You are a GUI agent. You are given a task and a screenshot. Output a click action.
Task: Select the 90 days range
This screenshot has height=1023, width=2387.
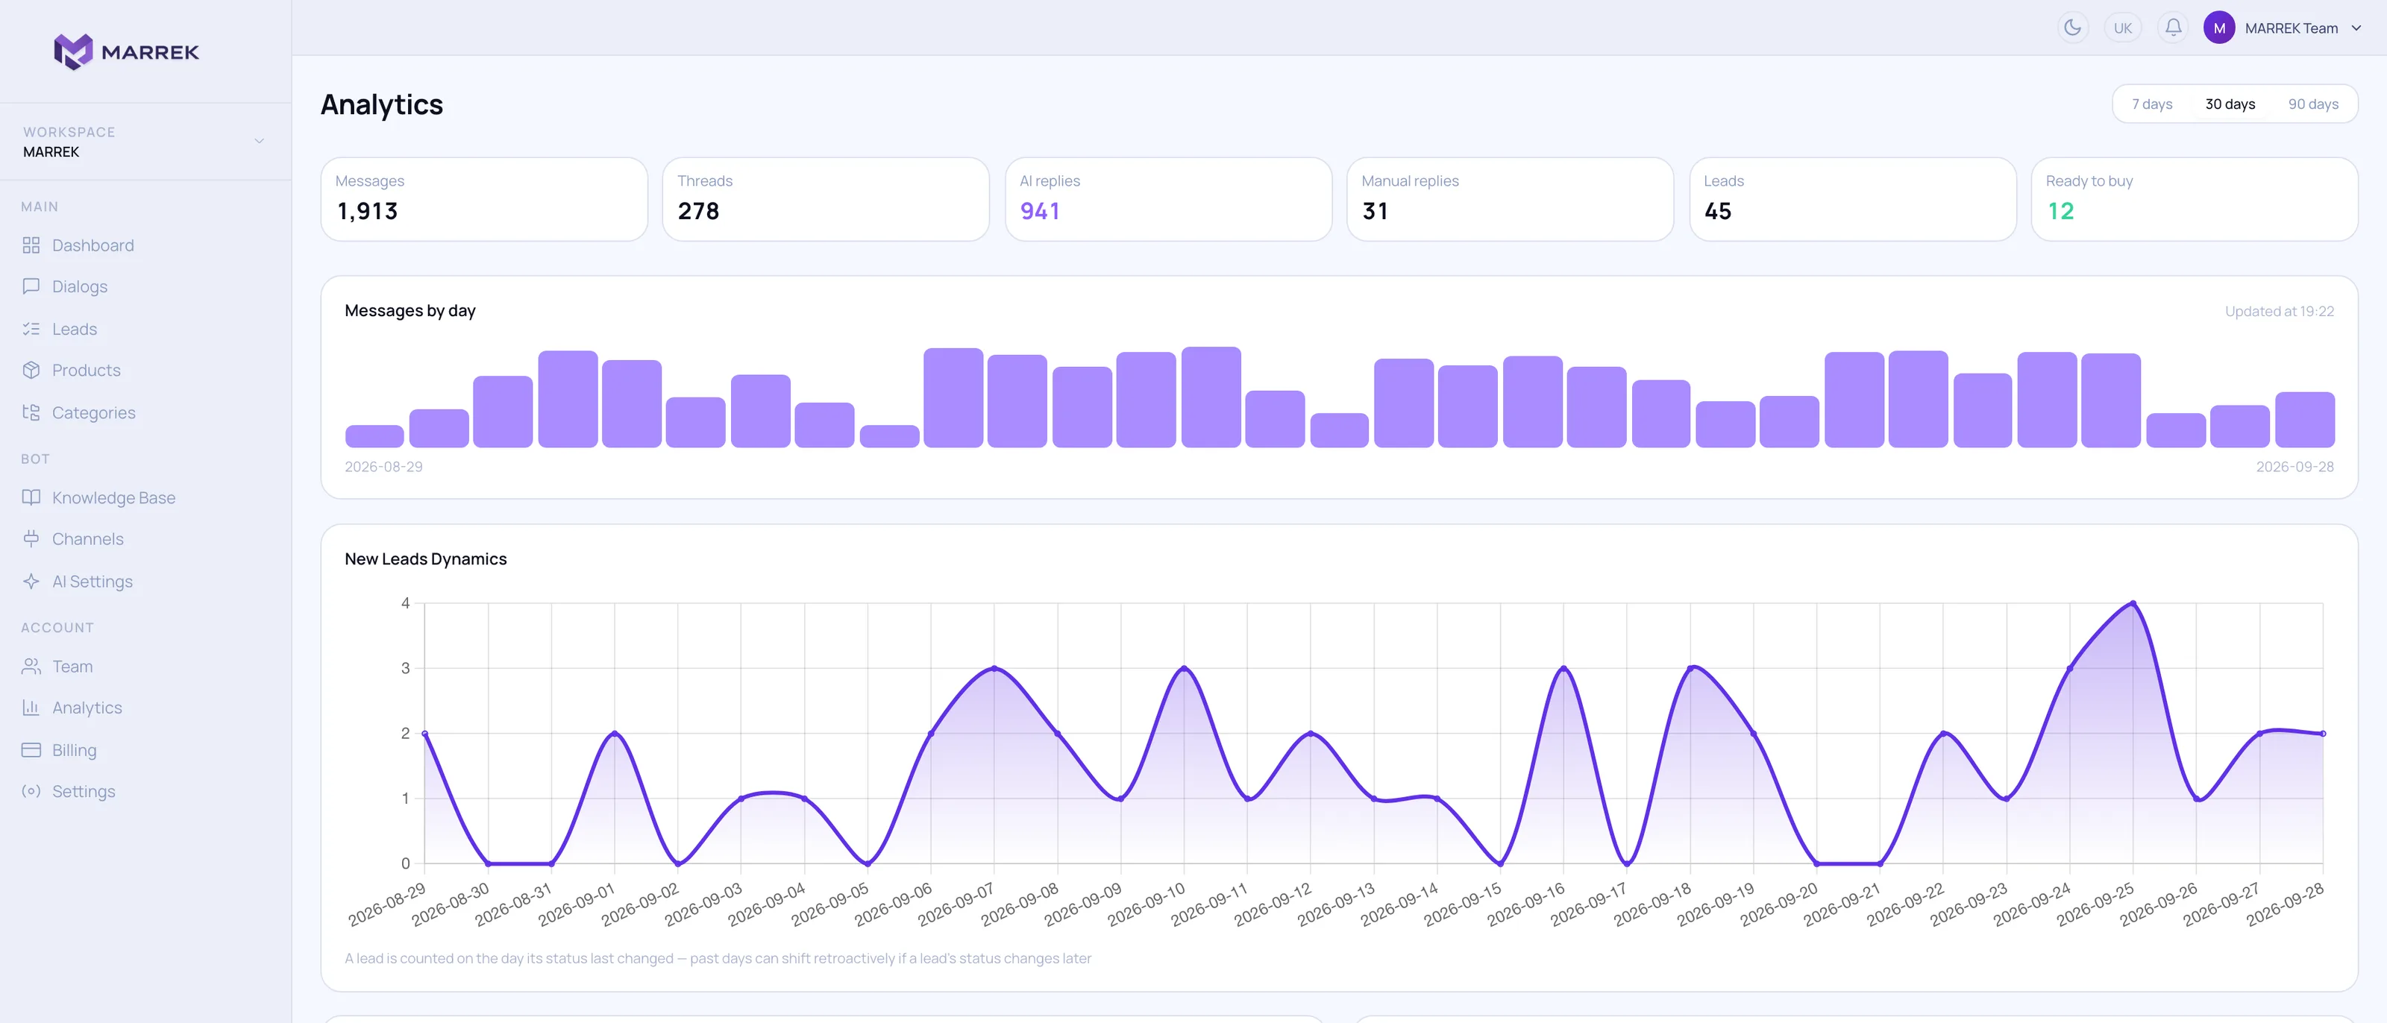coord(2313,104)
